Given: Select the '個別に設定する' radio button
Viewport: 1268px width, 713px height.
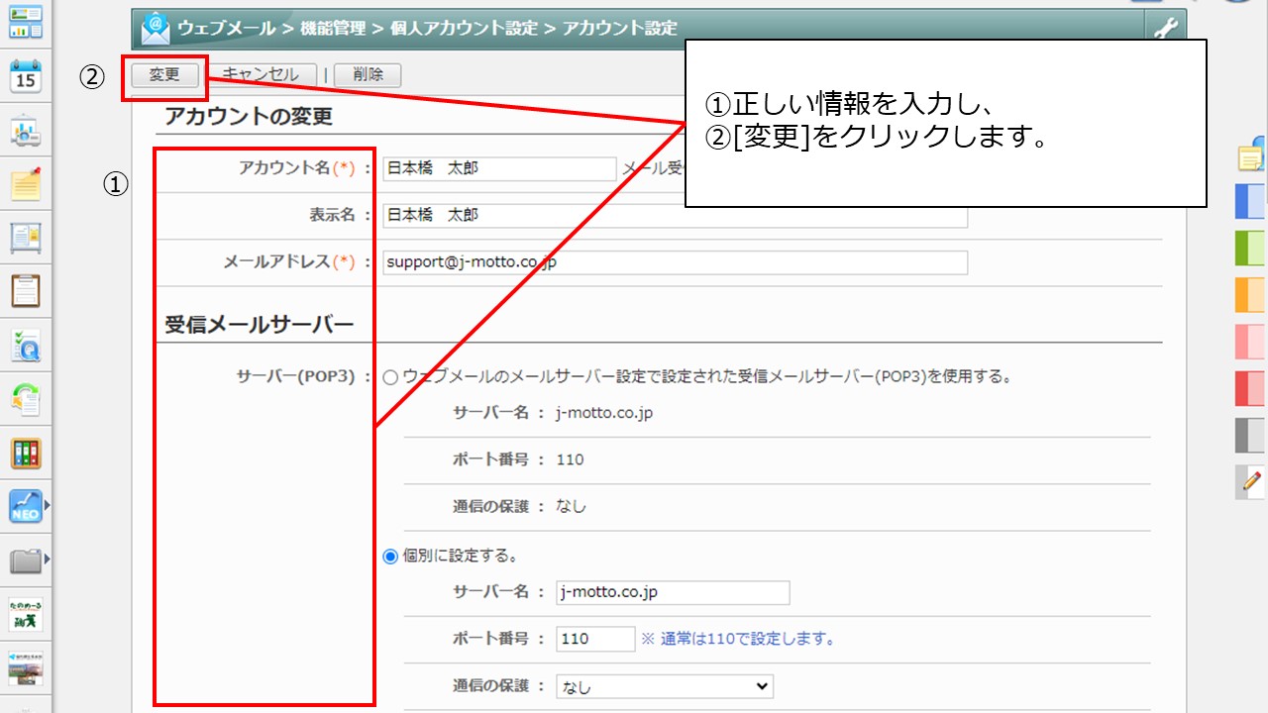Looking at the screenshot, I should pyautogui.click(x=390, y=557).
